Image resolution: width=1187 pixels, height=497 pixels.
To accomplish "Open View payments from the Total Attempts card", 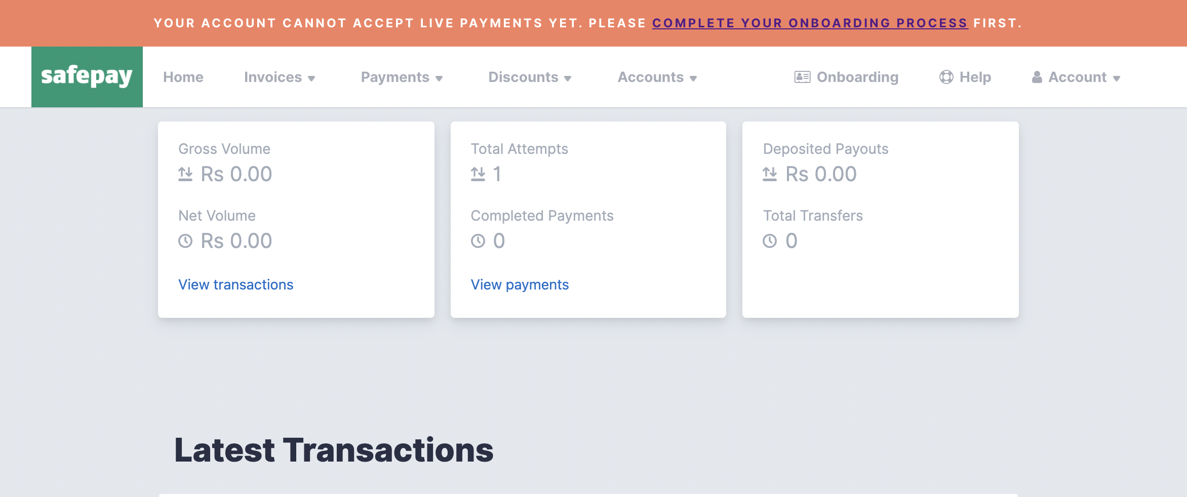I will (519, 284).
